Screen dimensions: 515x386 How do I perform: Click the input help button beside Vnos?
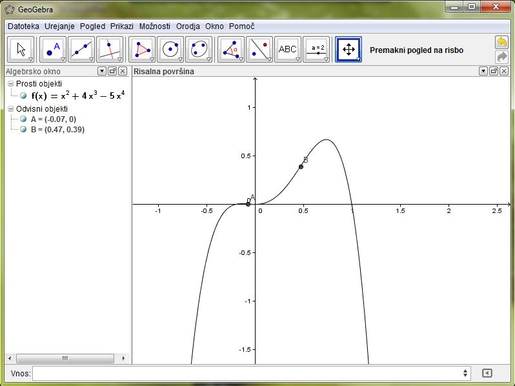coord(487,373)
